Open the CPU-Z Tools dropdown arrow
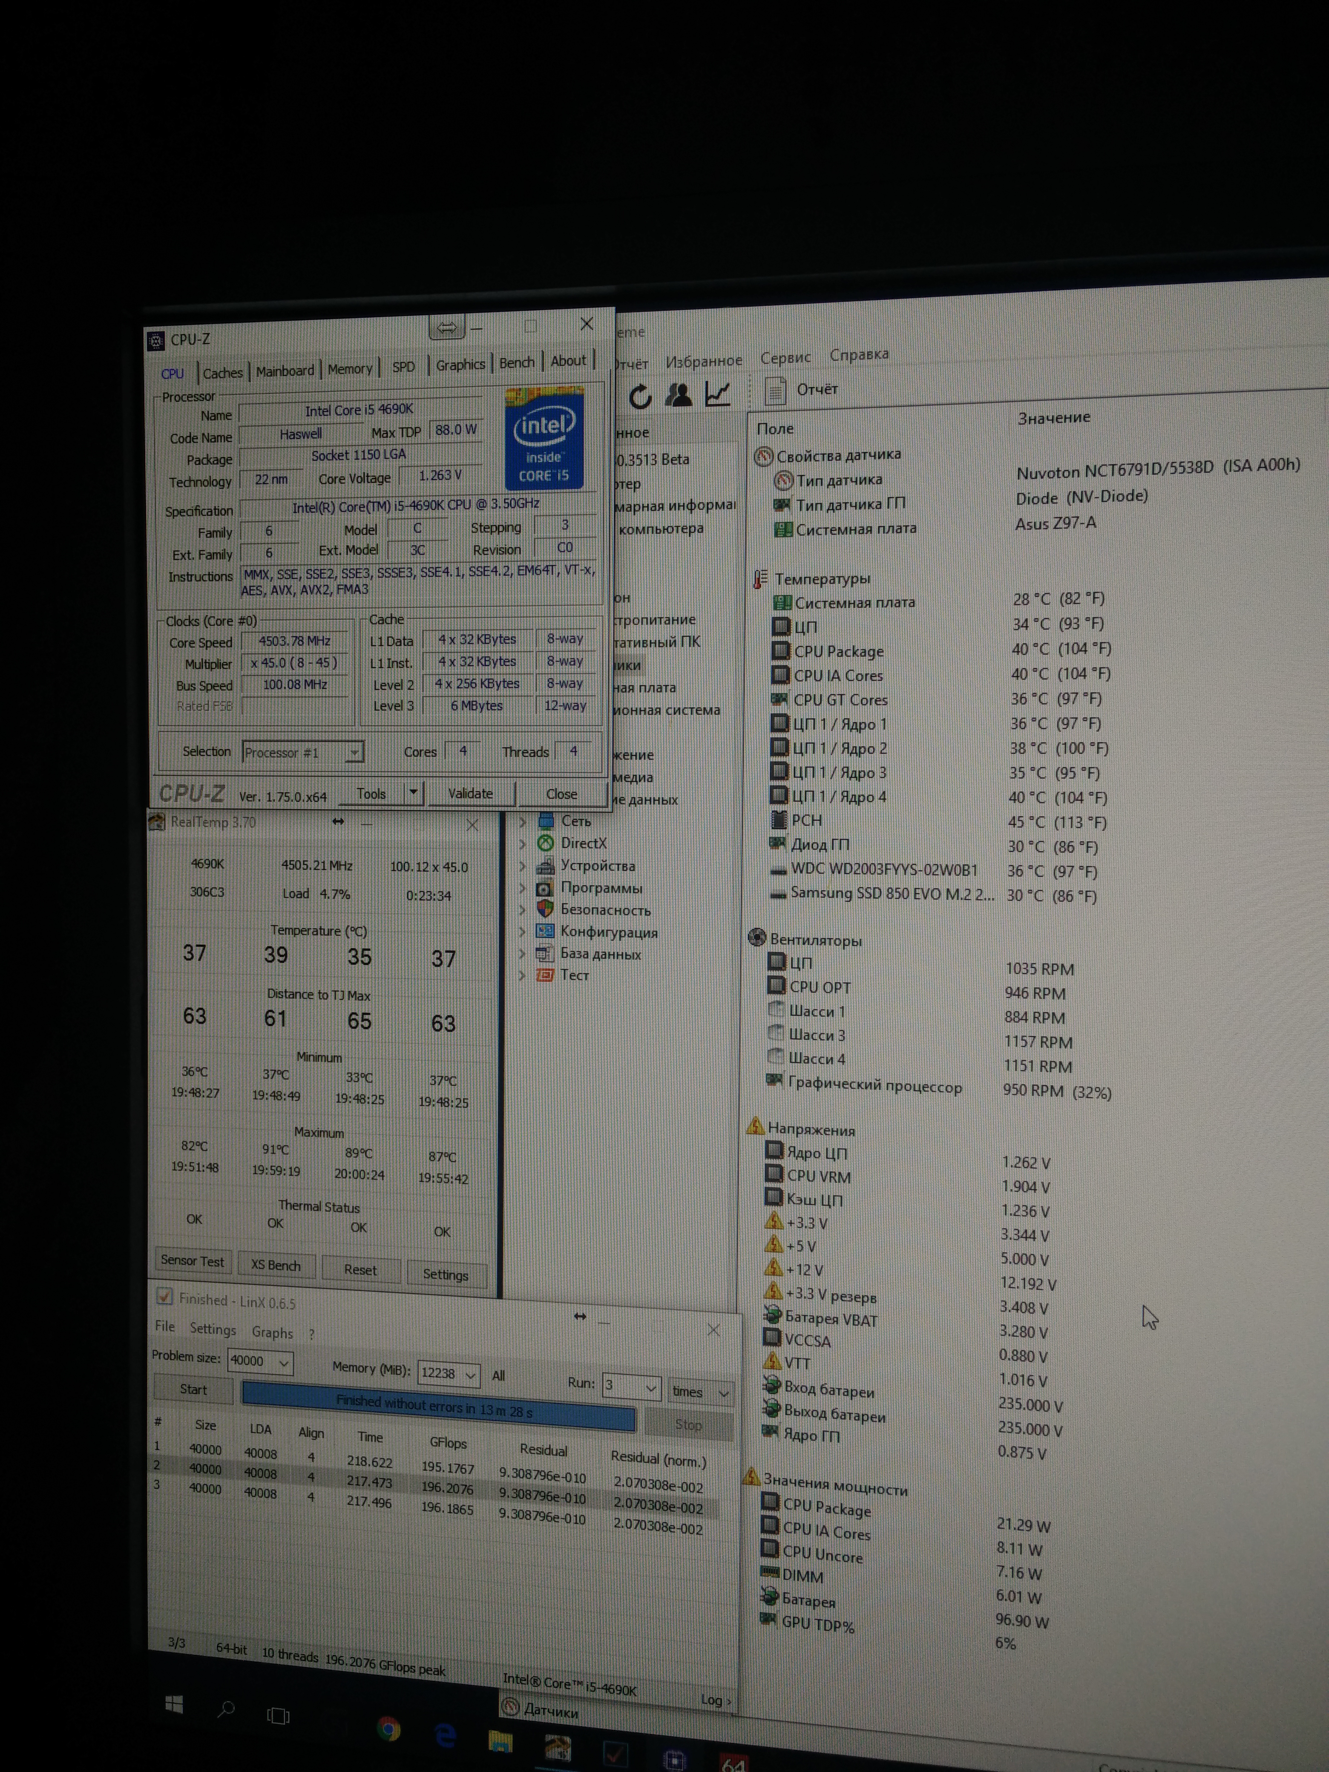The image size is (1329, 1772). pyautogui.click(x=413, y=792)
